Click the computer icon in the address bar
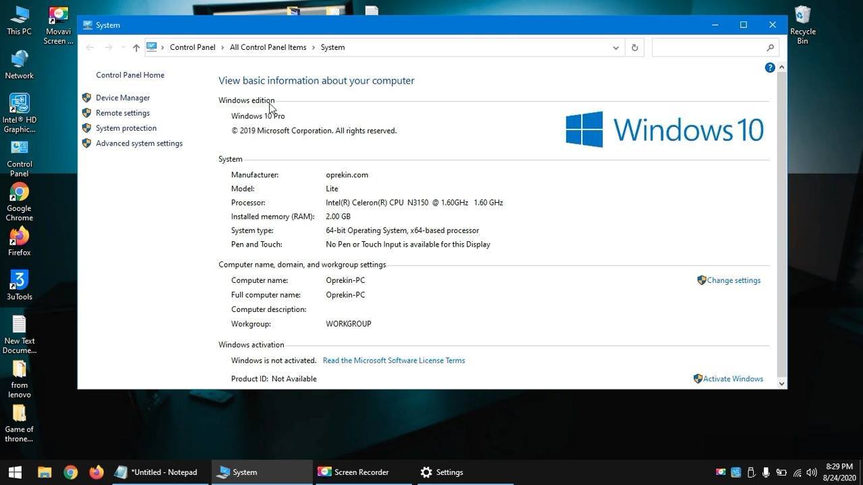863x485 pixels. coord(152,47)
